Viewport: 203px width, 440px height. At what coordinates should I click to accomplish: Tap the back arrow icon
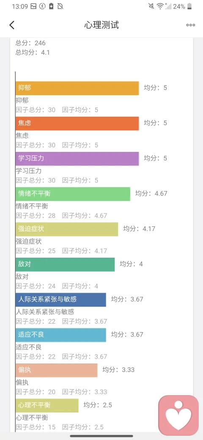pyautogui.click(x=12, y=25)
